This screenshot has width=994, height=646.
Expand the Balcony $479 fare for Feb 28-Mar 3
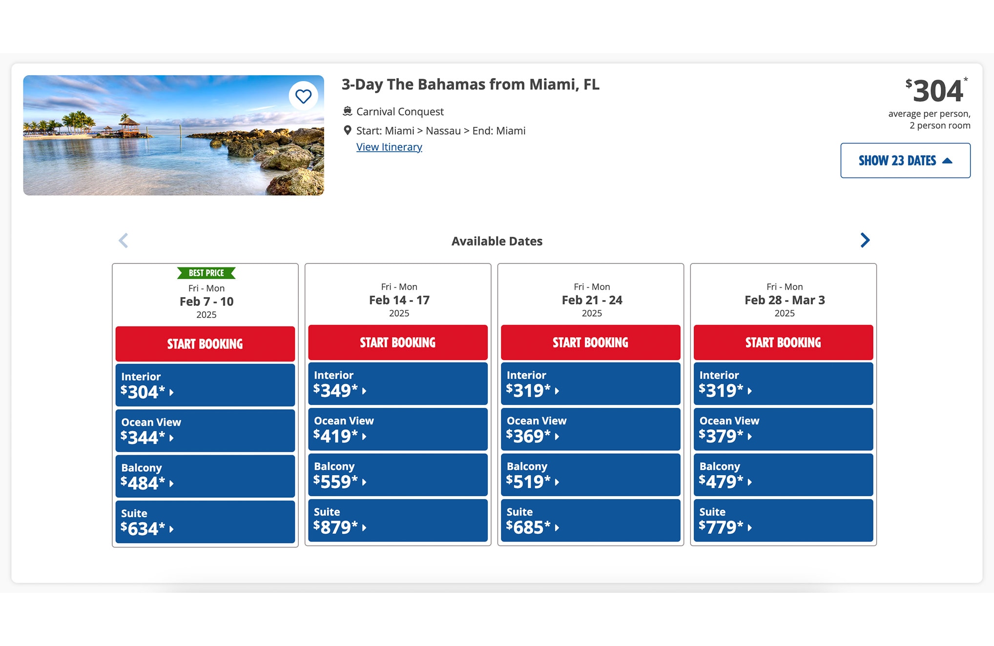(783, 475)
